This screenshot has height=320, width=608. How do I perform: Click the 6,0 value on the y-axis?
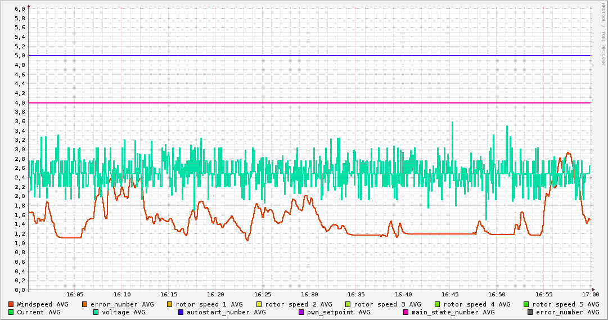(x=19, y=9)
